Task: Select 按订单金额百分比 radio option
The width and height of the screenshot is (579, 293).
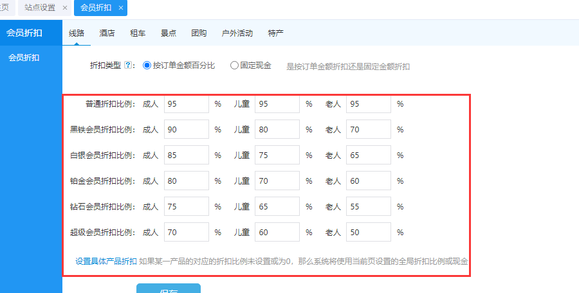Action: click(x=147, y=66)
